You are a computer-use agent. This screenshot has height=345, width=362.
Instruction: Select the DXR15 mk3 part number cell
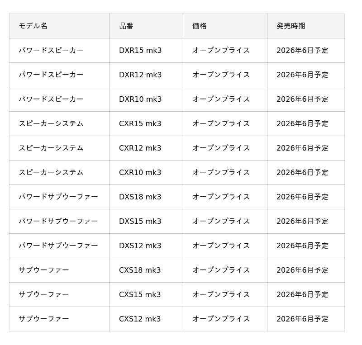[140, 51]
